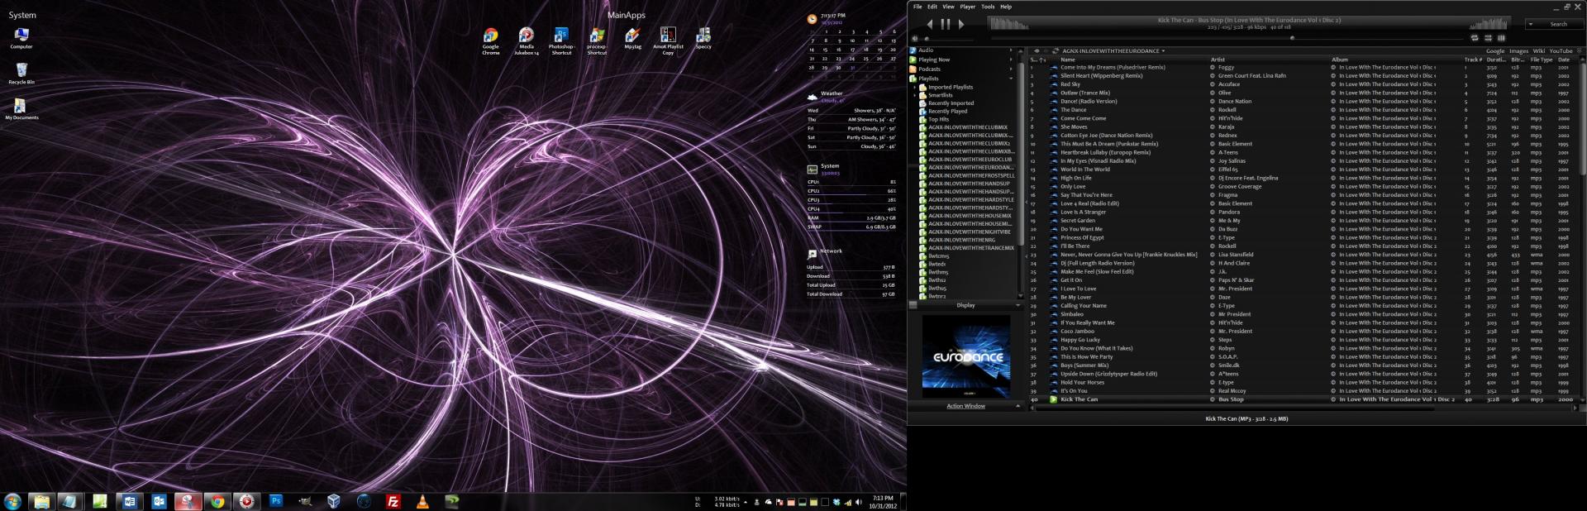Go back to the previous track

click(x=930, y=25)
